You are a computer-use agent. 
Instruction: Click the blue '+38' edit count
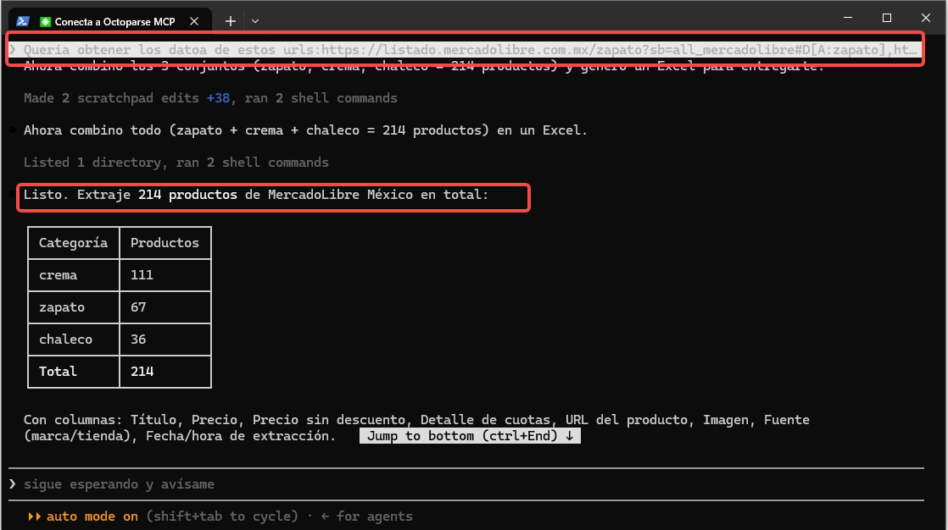[x=218, y=98]
